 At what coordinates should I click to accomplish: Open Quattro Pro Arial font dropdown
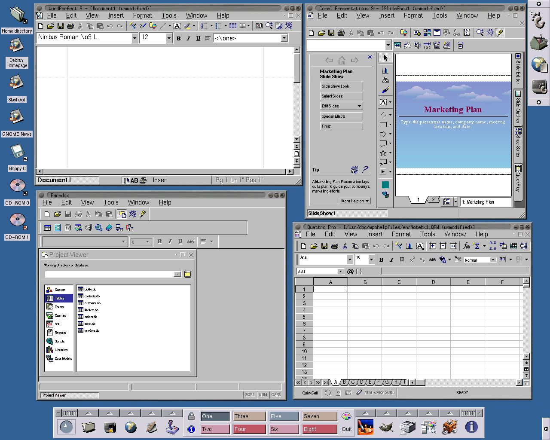click(350, 260)
